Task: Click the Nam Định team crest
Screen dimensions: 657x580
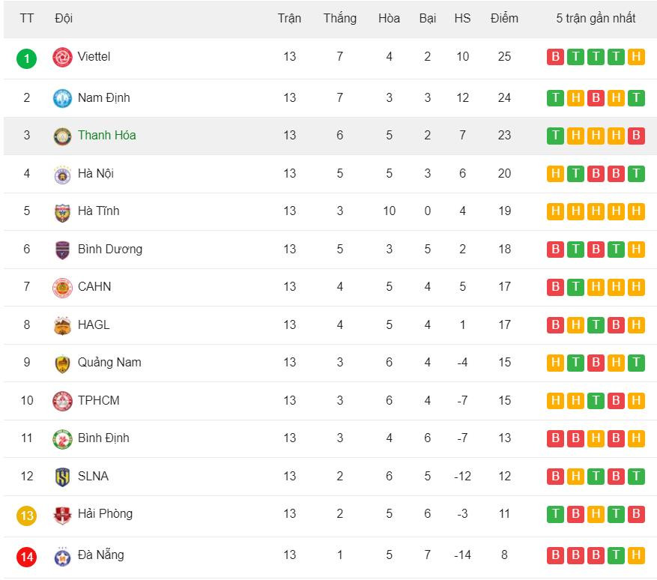Action: click(x=62, y=97)
